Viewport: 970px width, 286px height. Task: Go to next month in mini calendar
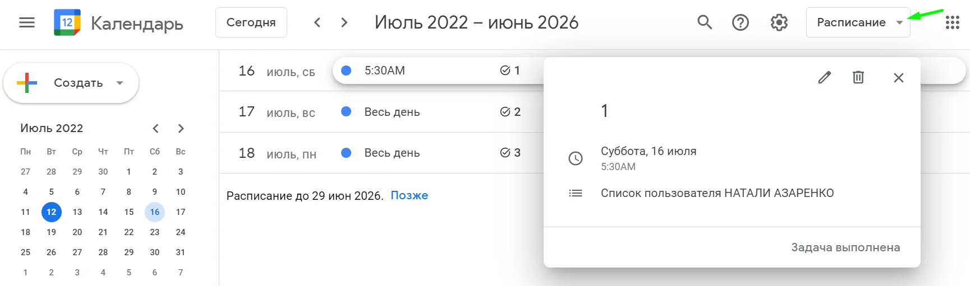[181, 128]
